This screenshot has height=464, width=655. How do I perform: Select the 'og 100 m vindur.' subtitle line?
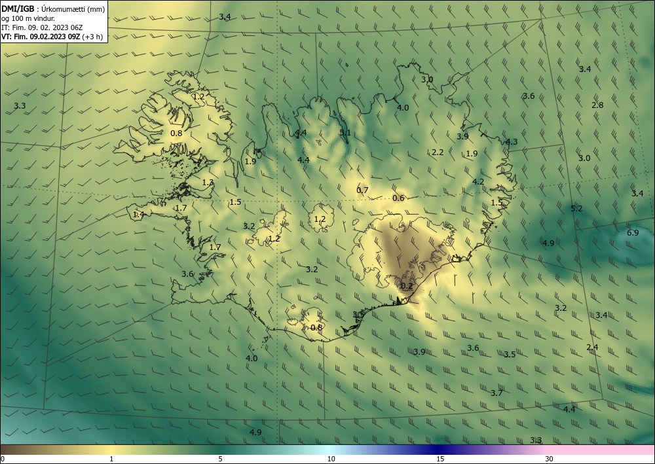pos(28,18)
